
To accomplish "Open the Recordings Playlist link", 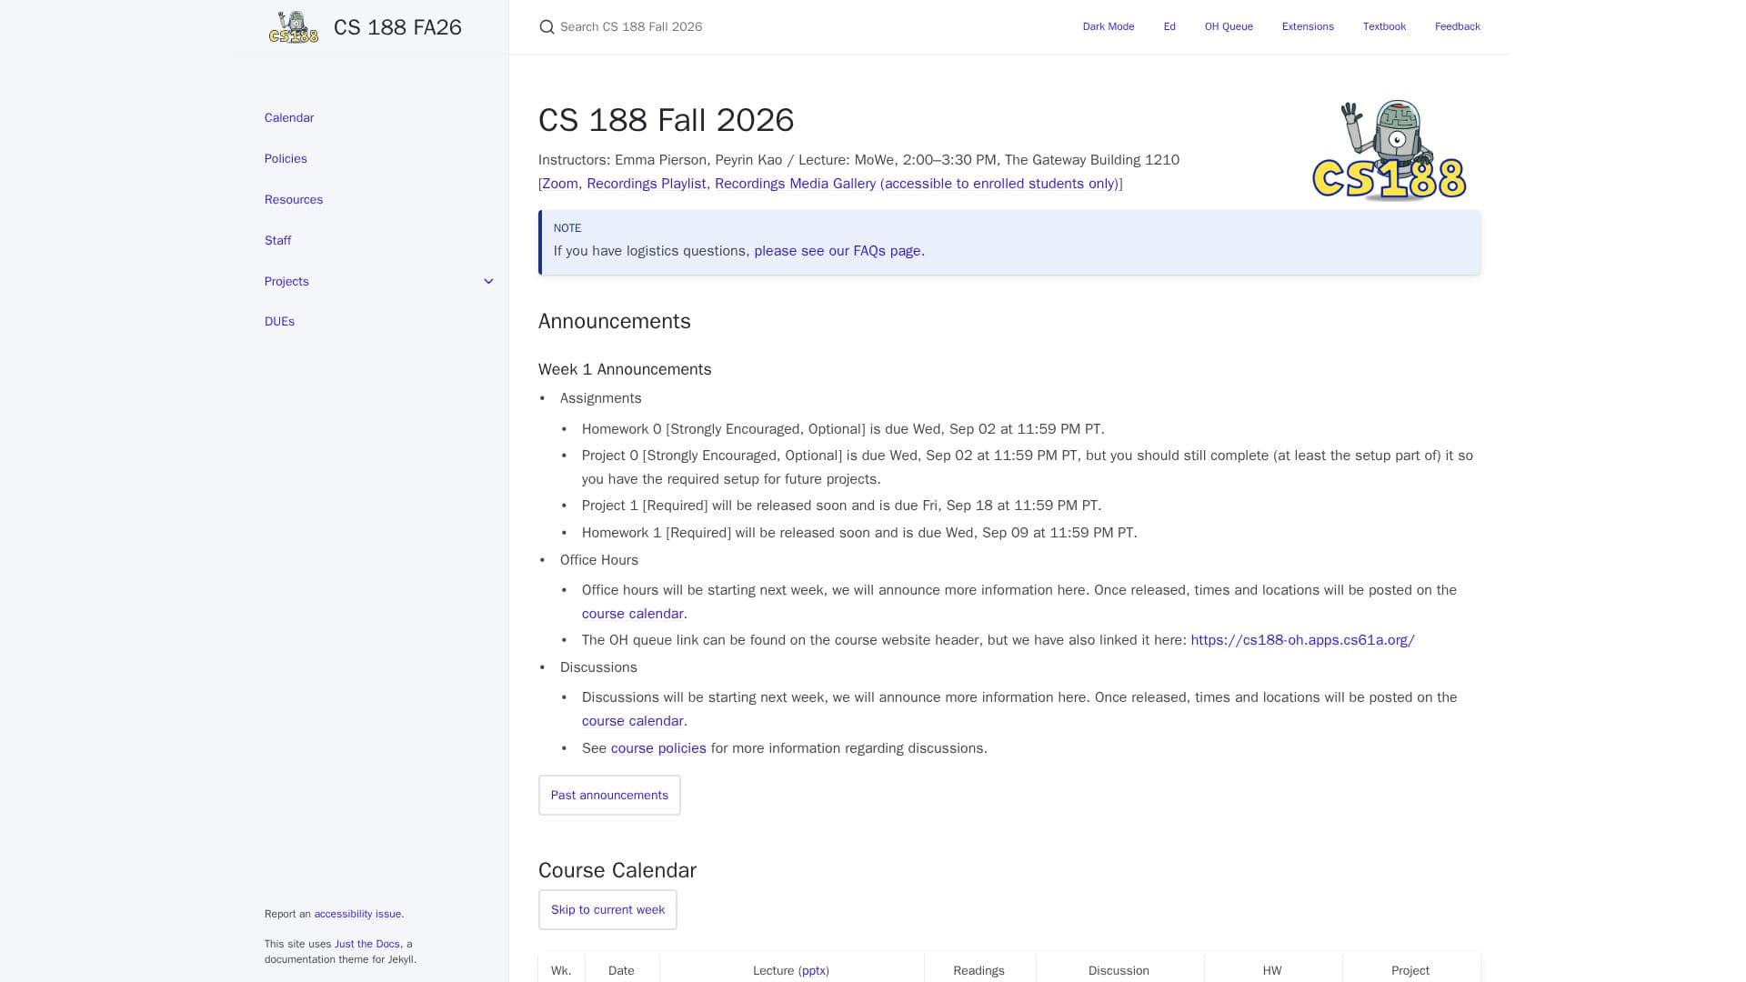I will click(647, 184).
